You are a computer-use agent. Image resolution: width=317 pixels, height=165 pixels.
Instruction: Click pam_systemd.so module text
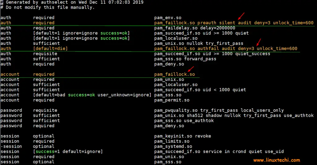pos(173,147)
